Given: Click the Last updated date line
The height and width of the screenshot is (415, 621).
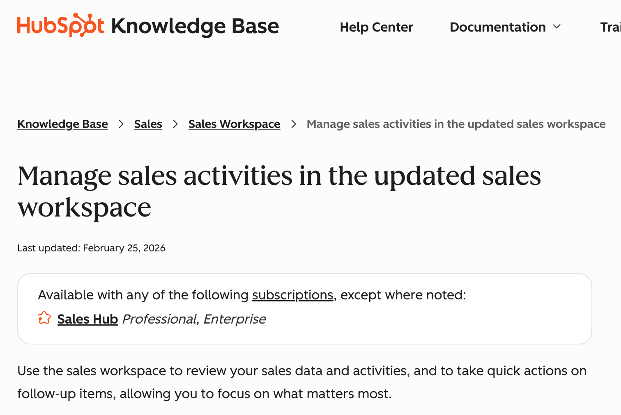Looking at the screenshot, I should point(91,248).
